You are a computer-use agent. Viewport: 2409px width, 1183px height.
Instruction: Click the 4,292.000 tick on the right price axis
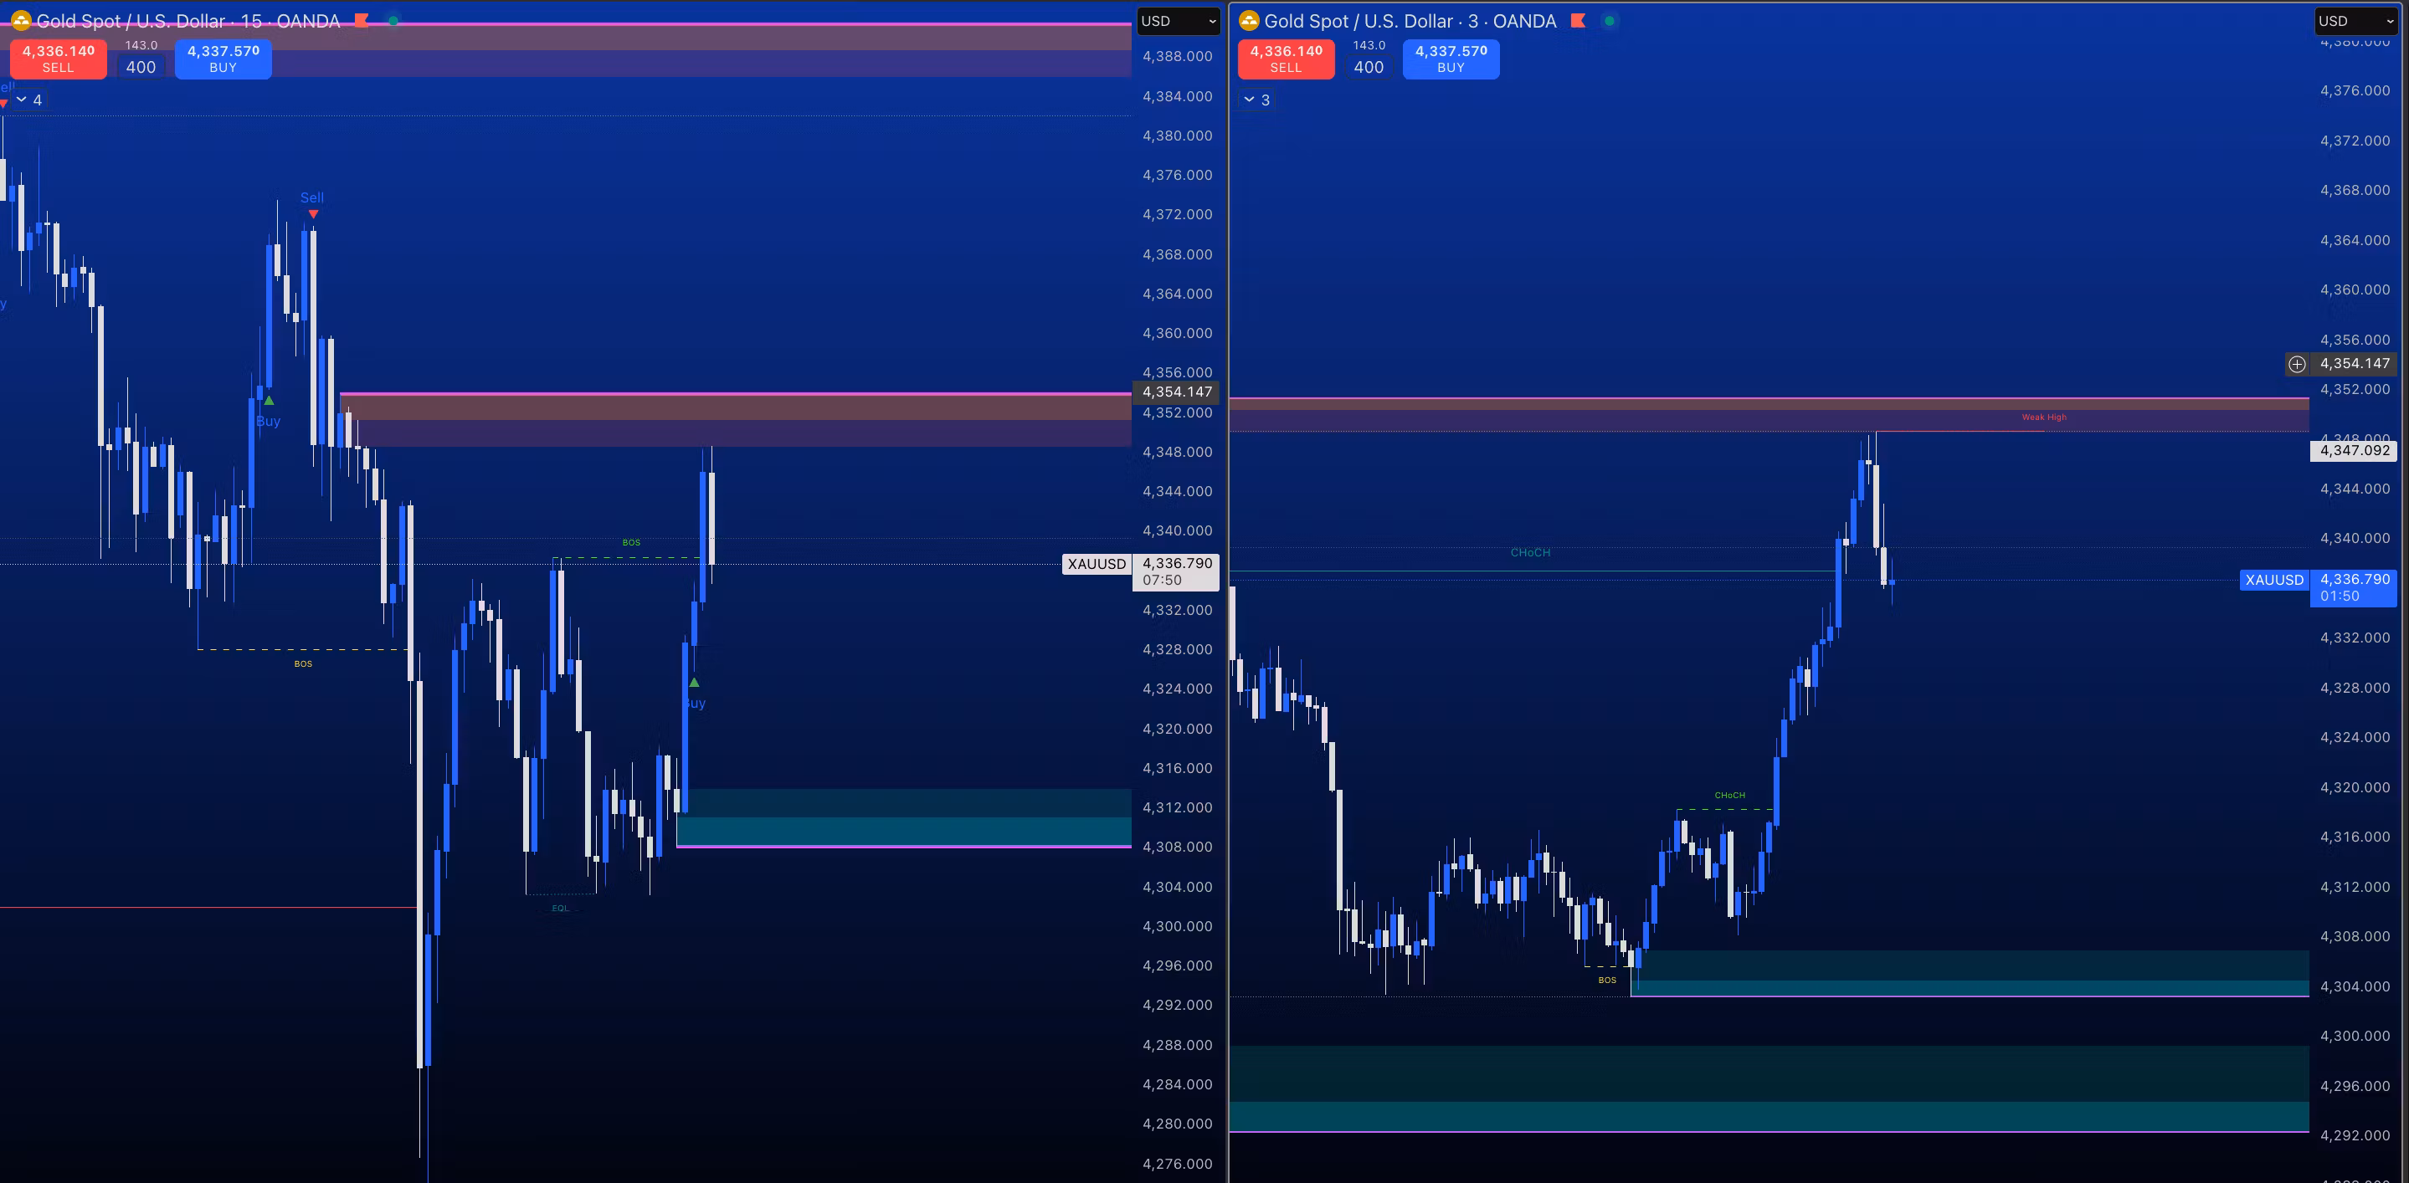pos(2355,1135)
